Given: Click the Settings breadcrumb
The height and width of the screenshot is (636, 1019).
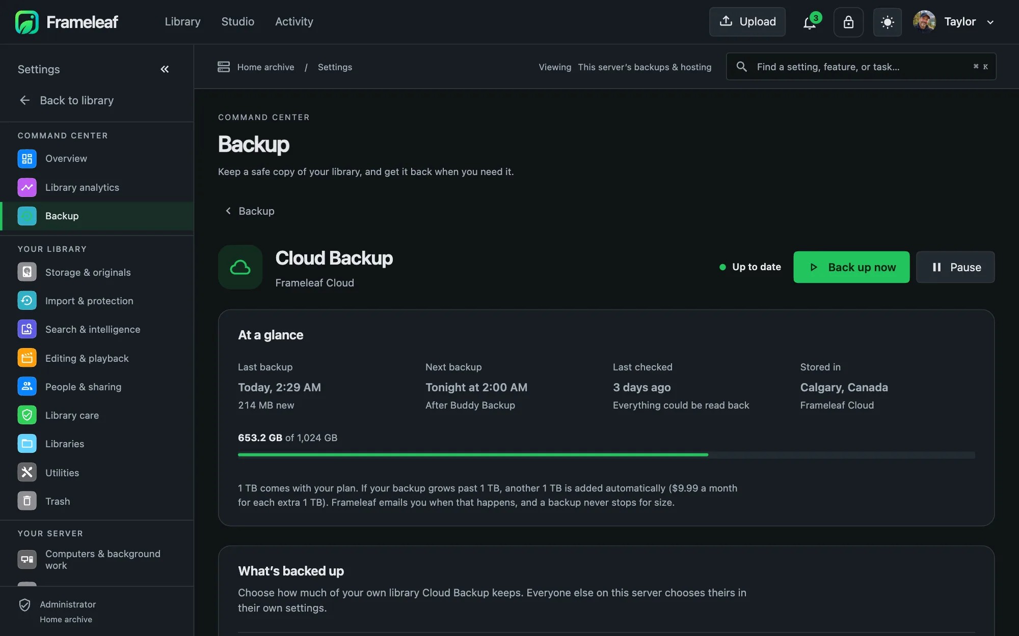Looking at the screenshot, I should (x=335, y=67).
